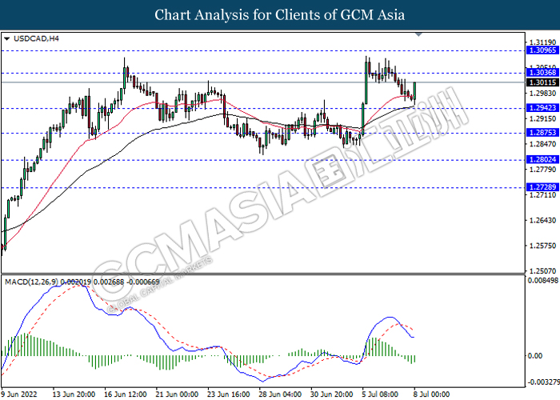Click the 16 Jun 12:00 time label
Viewport: 560px width, 400px height.
click(x=126, y=394)
